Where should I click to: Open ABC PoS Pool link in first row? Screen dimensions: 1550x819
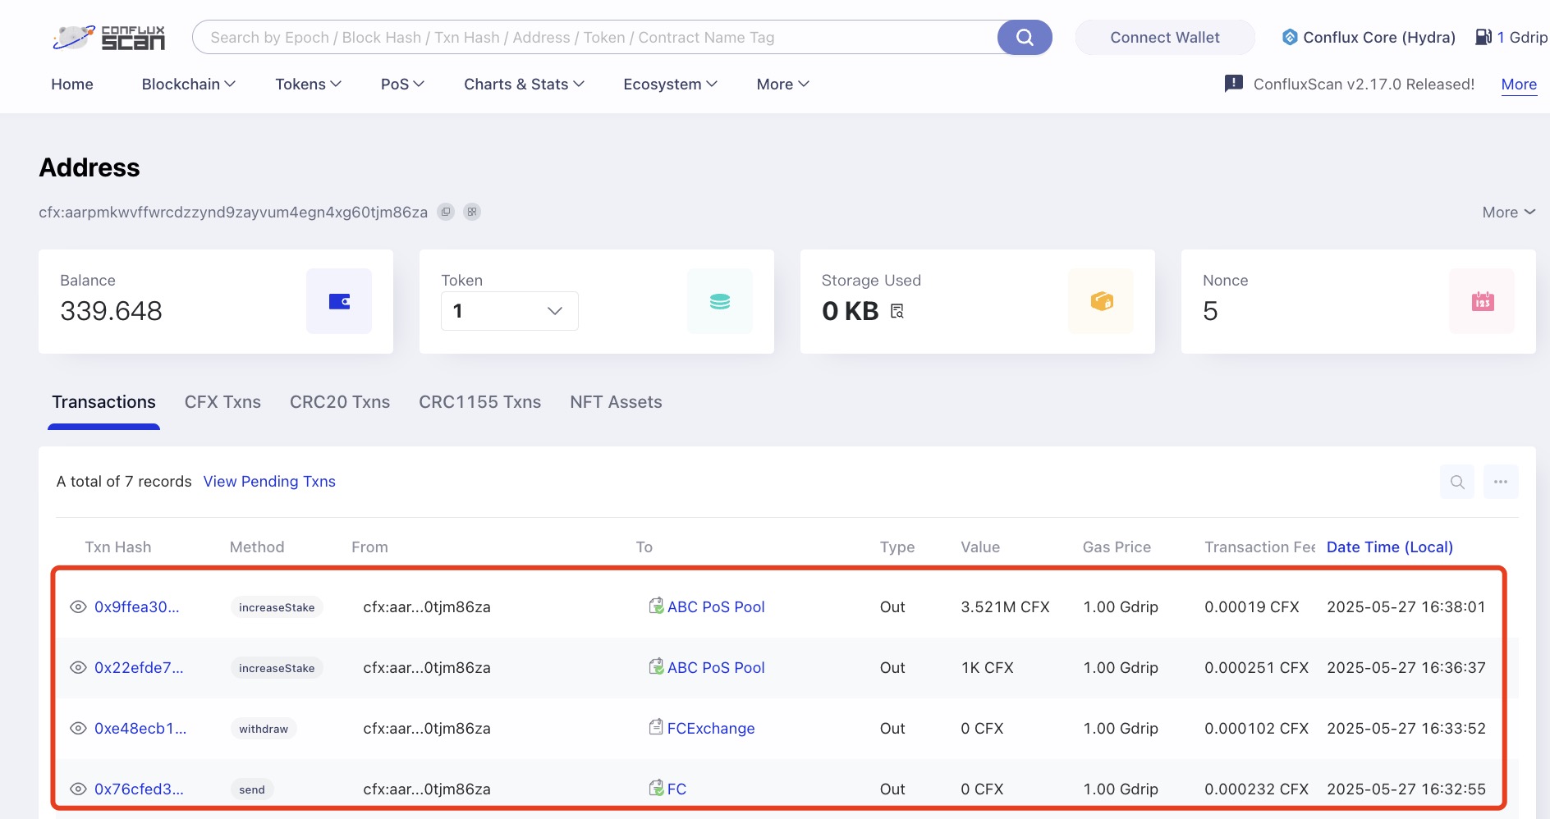(716, 606)
